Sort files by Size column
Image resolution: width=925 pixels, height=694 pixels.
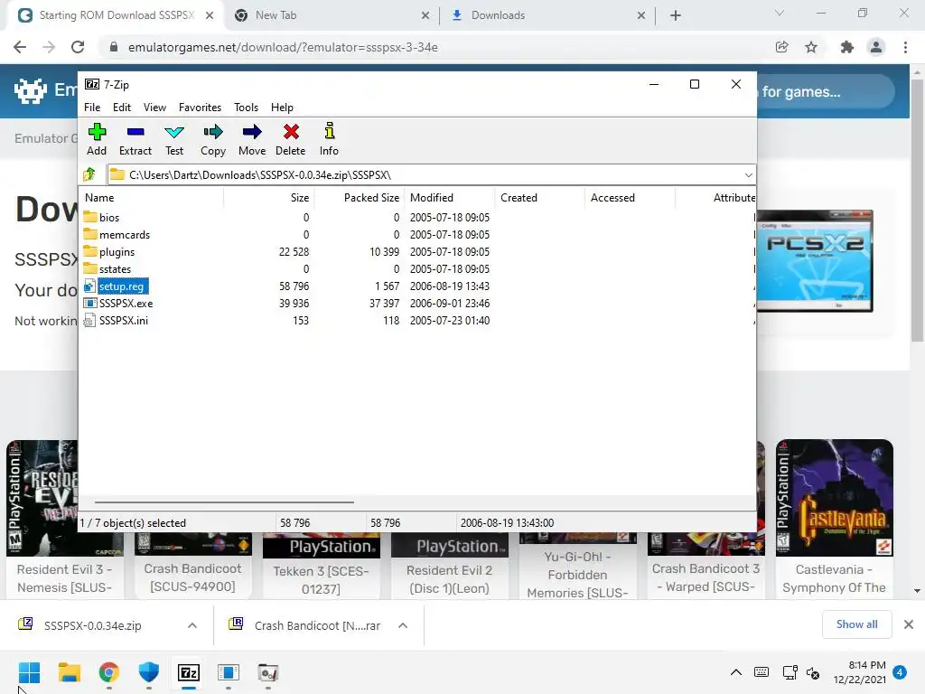pos(268,198)
